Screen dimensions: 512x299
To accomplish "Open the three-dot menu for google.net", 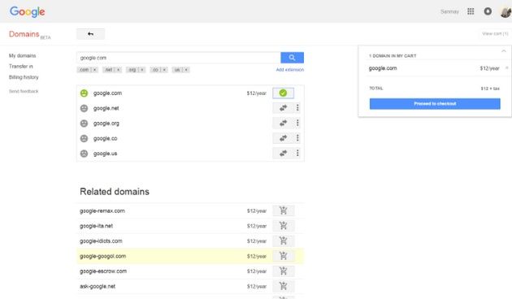I will point(297,108).
